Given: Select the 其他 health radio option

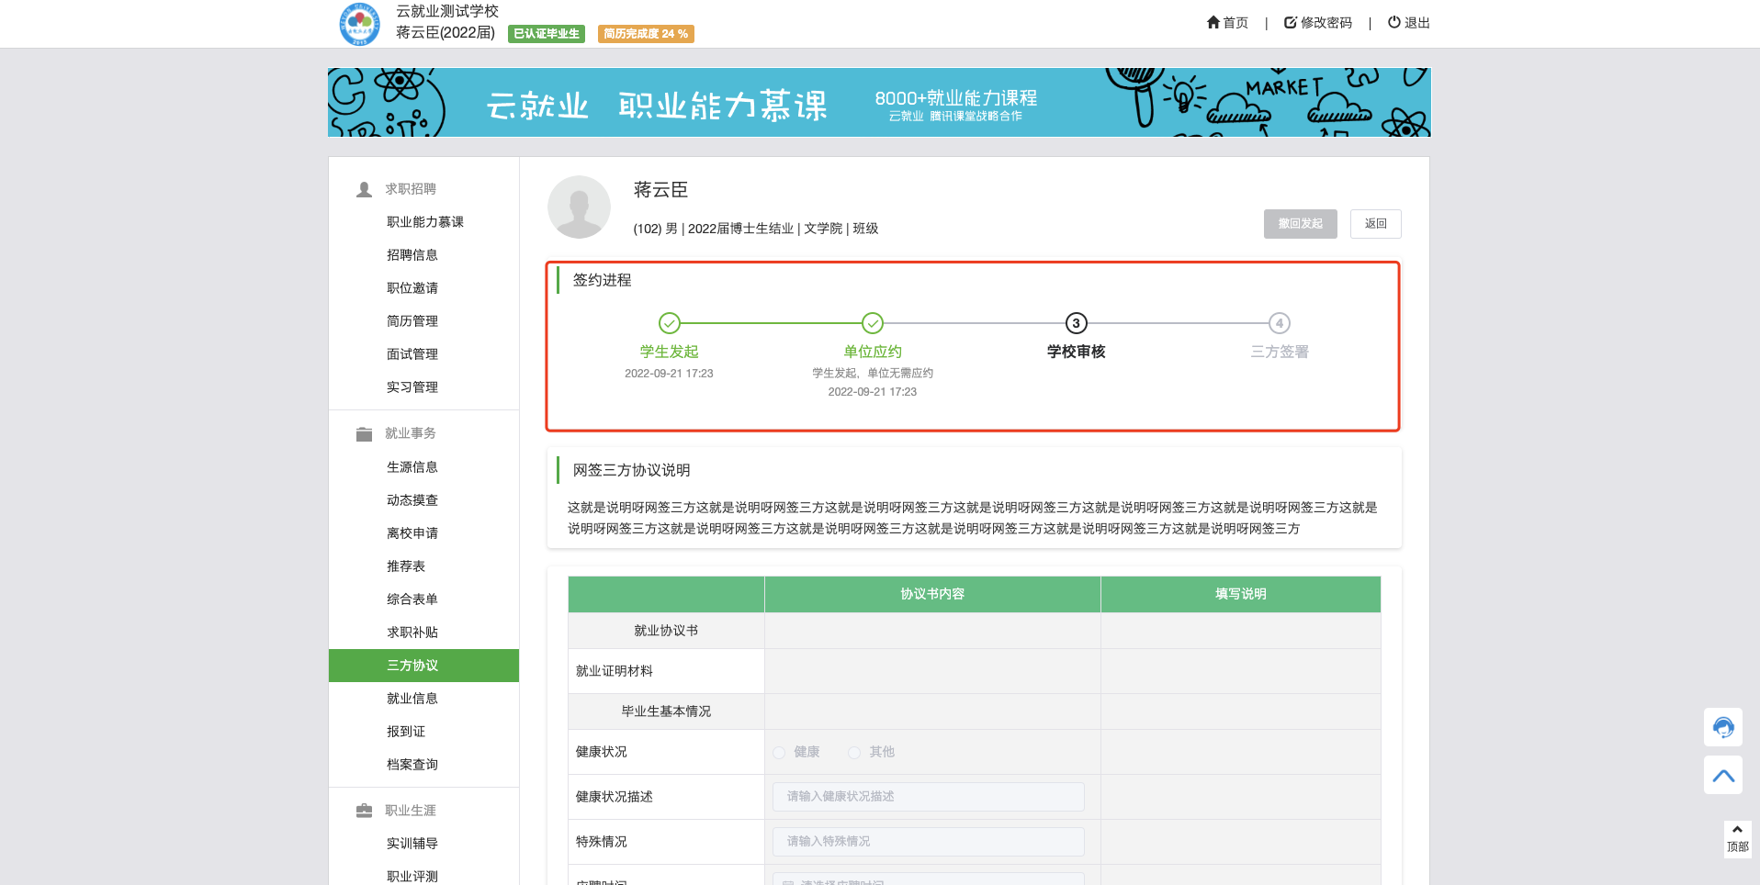Looking at the screenshot, I should 854,753.
